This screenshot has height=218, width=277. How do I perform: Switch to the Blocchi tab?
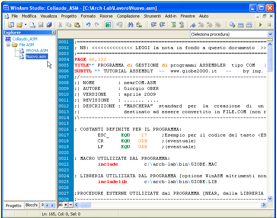[31, 205]
